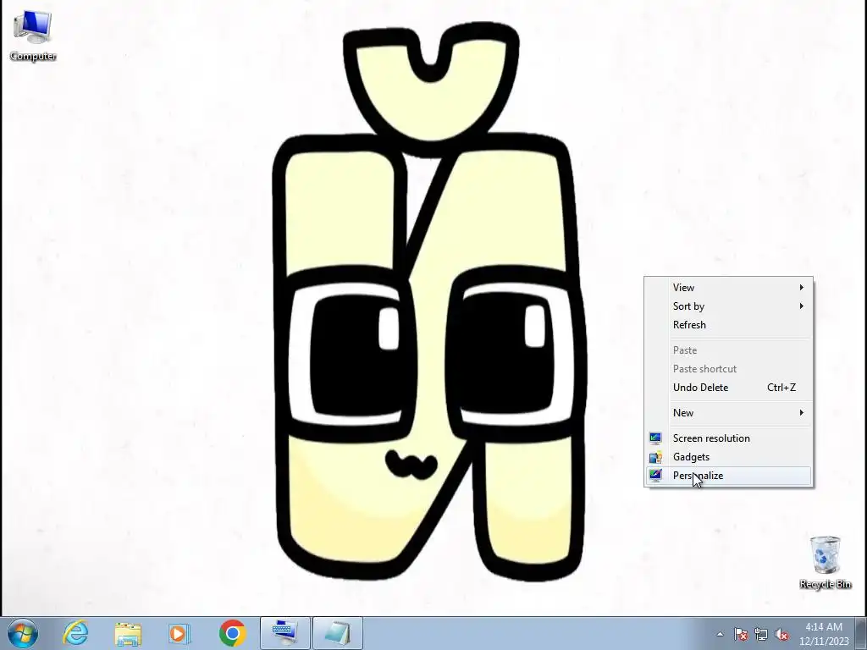This screenshot has width=867, height=650.
Task: Click the Sort by submenu arrow
Action: pos(801,306)
